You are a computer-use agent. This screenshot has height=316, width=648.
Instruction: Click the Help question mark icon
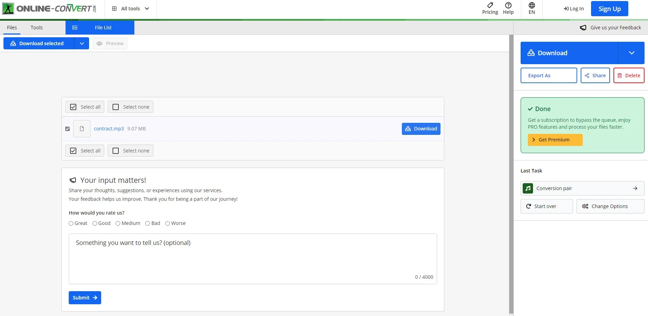pos(508,5)
